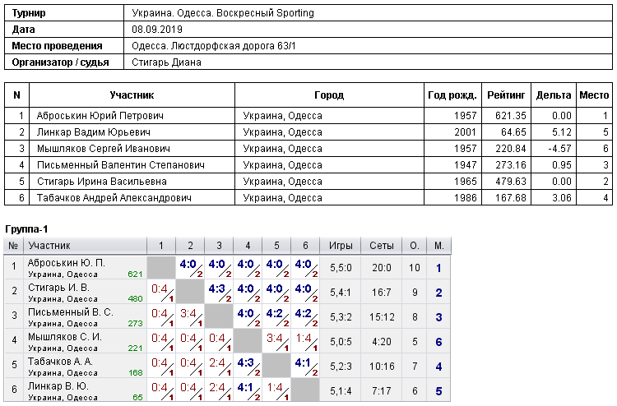Click tournament name 'Украина. Одесса. Воскресный Sporting'
This screenshot has width=617, height=406.
click(x=223, y=13)
